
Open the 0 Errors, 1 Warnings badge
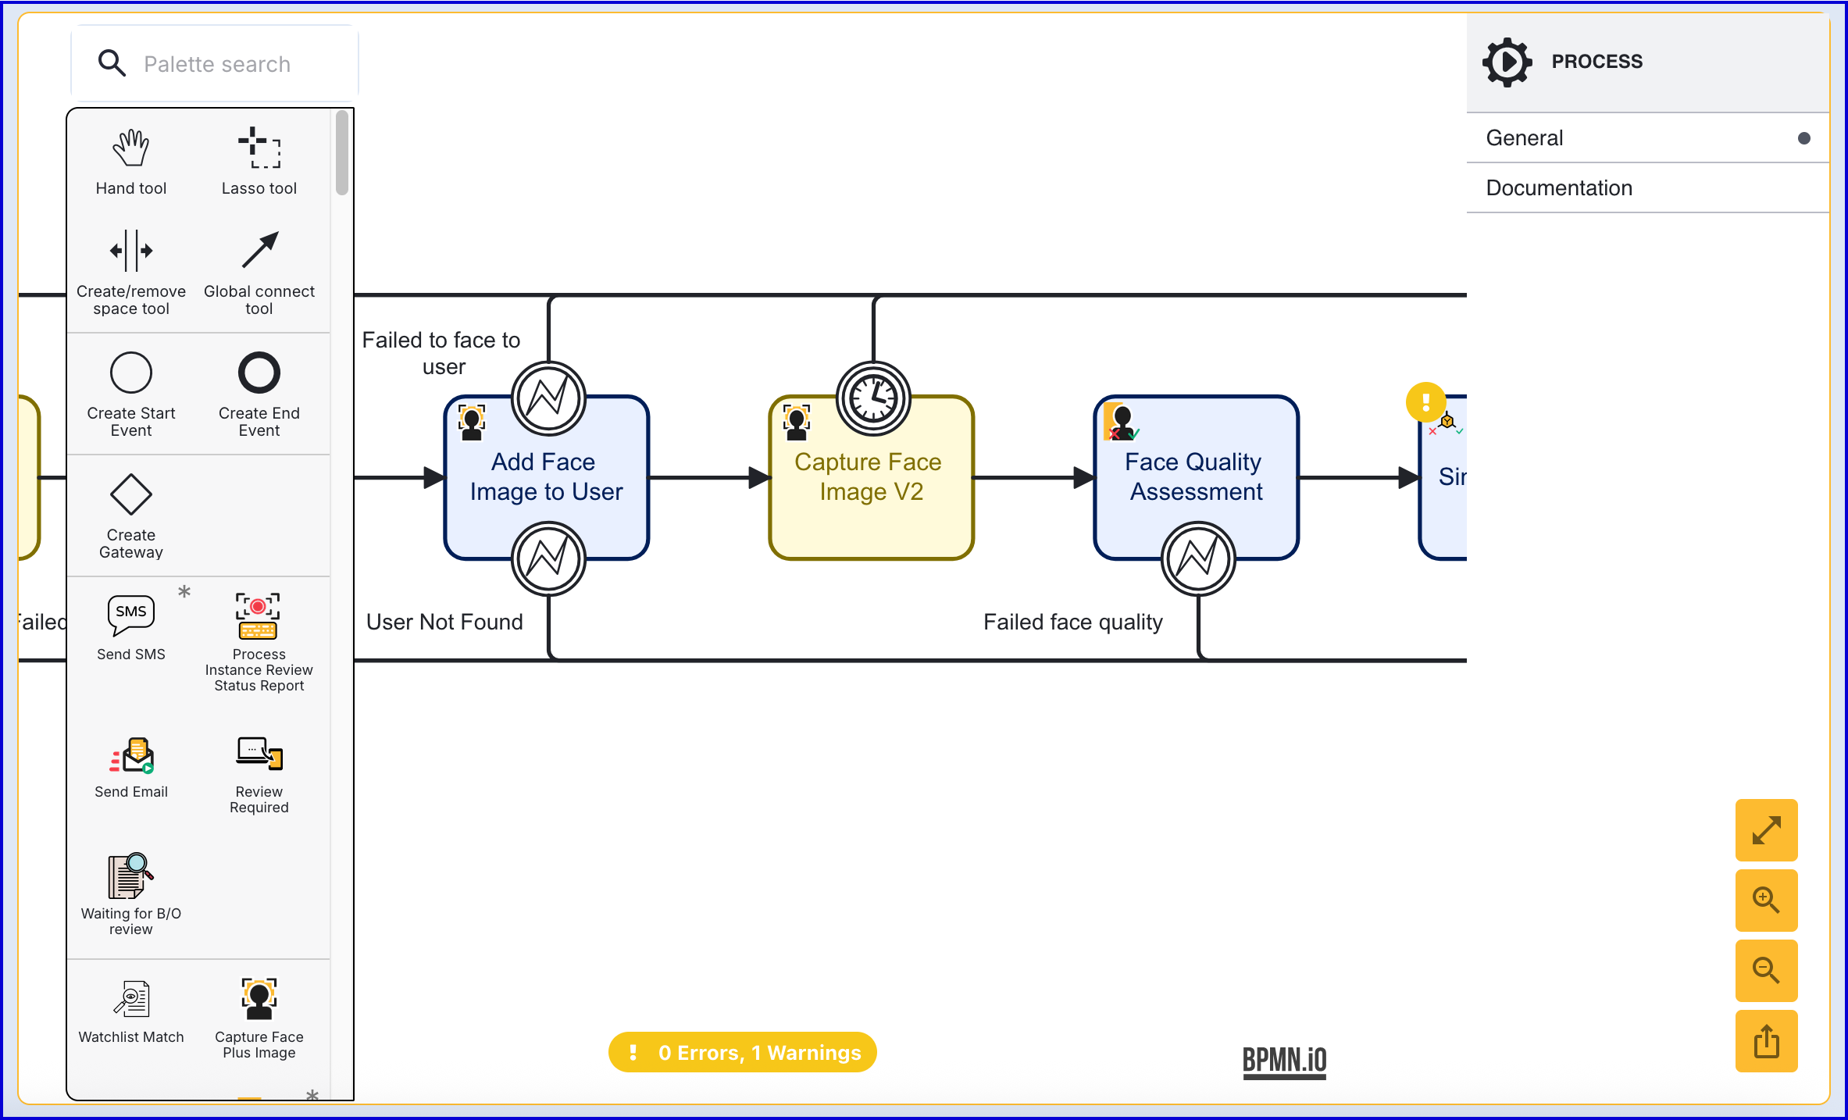click(742, 1053)
